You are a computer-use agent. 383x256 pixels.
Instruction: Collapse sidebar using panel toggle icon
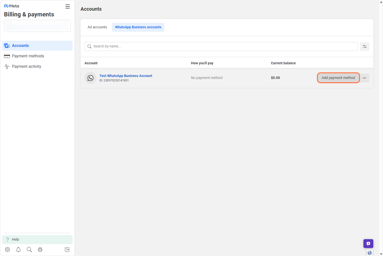point(67,250)
